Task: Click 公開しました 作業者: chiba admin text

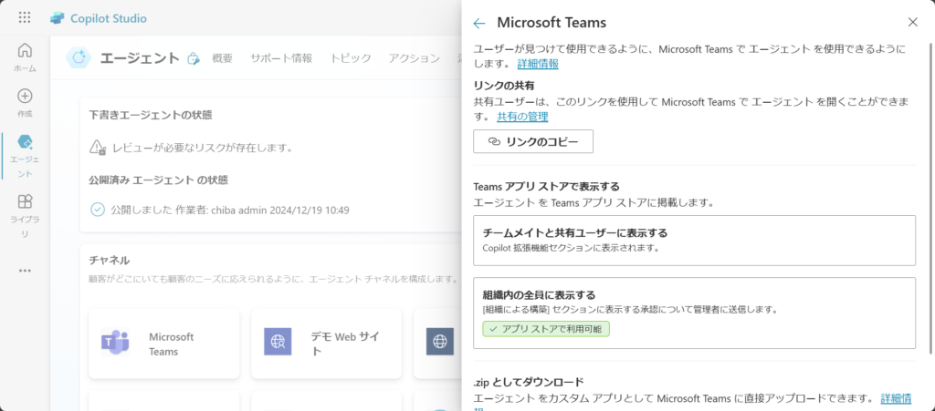Action: pos(230,210)
